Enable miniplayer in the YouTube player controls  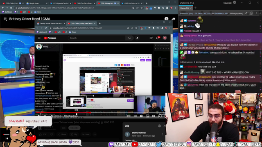coord(147,116)
